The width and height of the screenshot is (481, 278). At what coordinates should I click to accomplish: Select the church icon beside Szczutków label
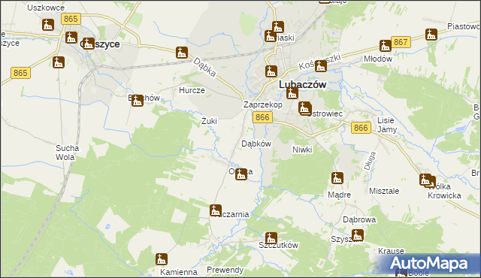point(271,238)
